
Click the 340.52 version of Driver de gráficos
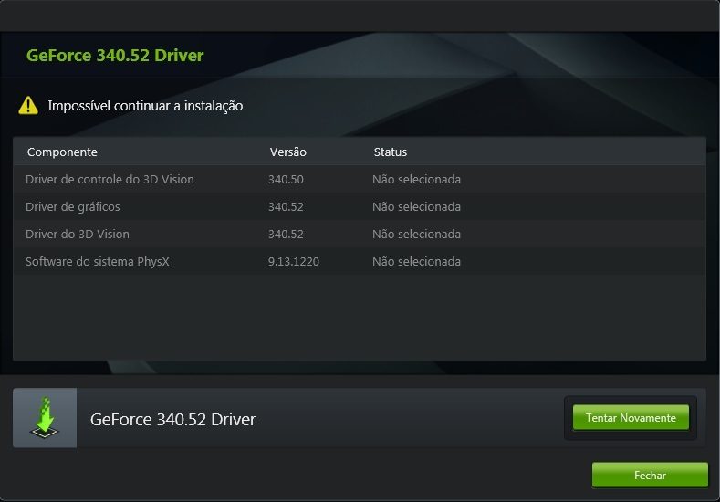coord(286,206)
